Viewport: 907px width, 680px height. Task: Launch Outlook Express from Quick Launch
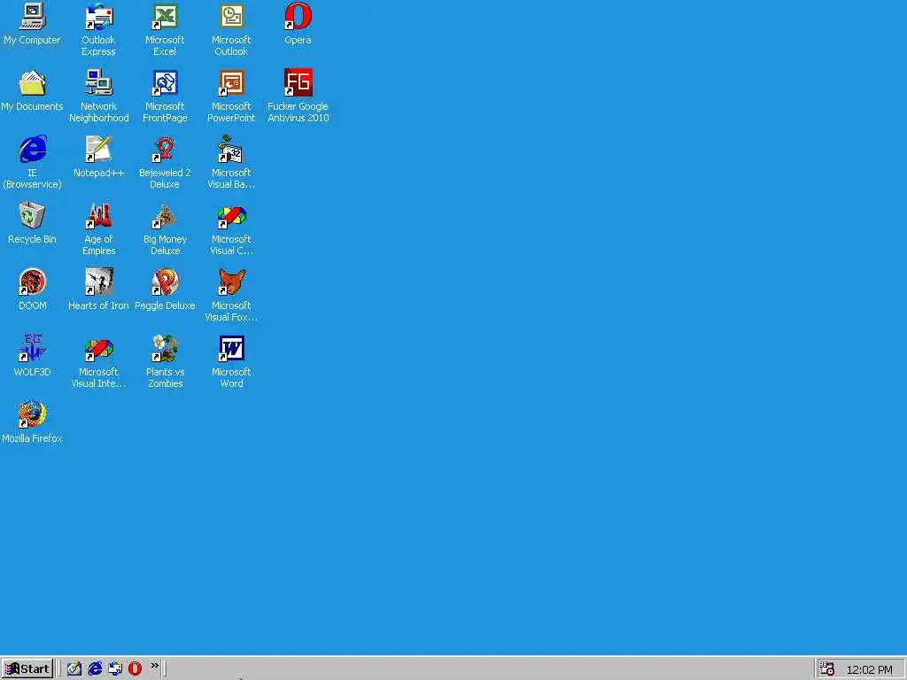115,668
